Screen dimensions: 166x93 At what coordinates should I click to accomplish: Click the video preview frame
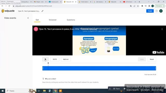pos(99,40)
